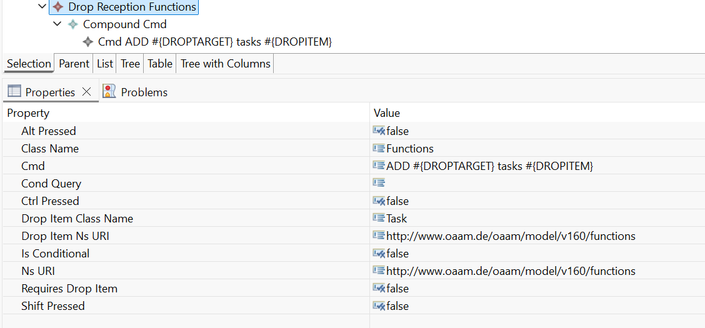Toggle the Shift Pressed false value
Viewport: 705px width, 328px height.
point(397,306)
